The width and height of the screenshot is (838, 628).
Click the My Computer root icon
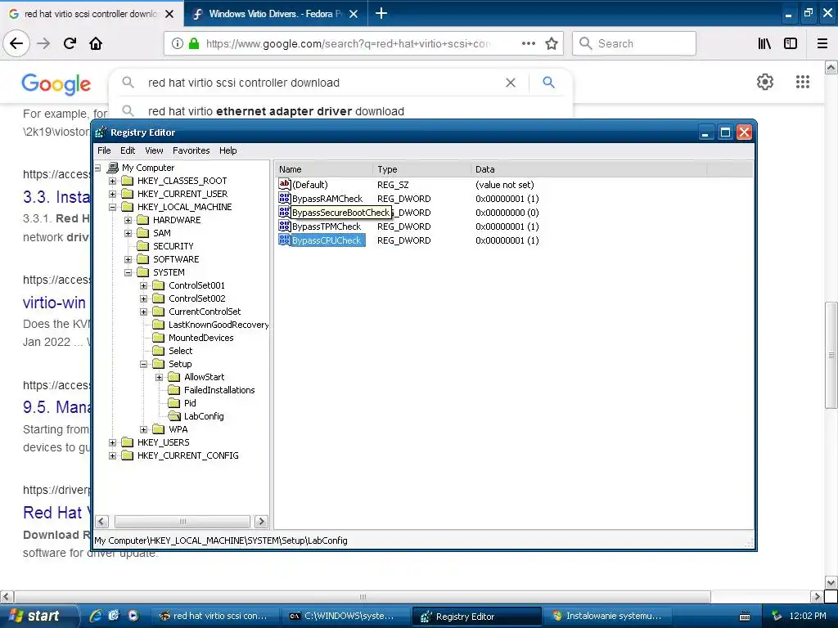click(x=113, y=168)
